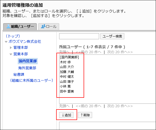Open (組織に未所属のユーザー) link
Viewport: 156px width, 130px height.
(31, 80)
